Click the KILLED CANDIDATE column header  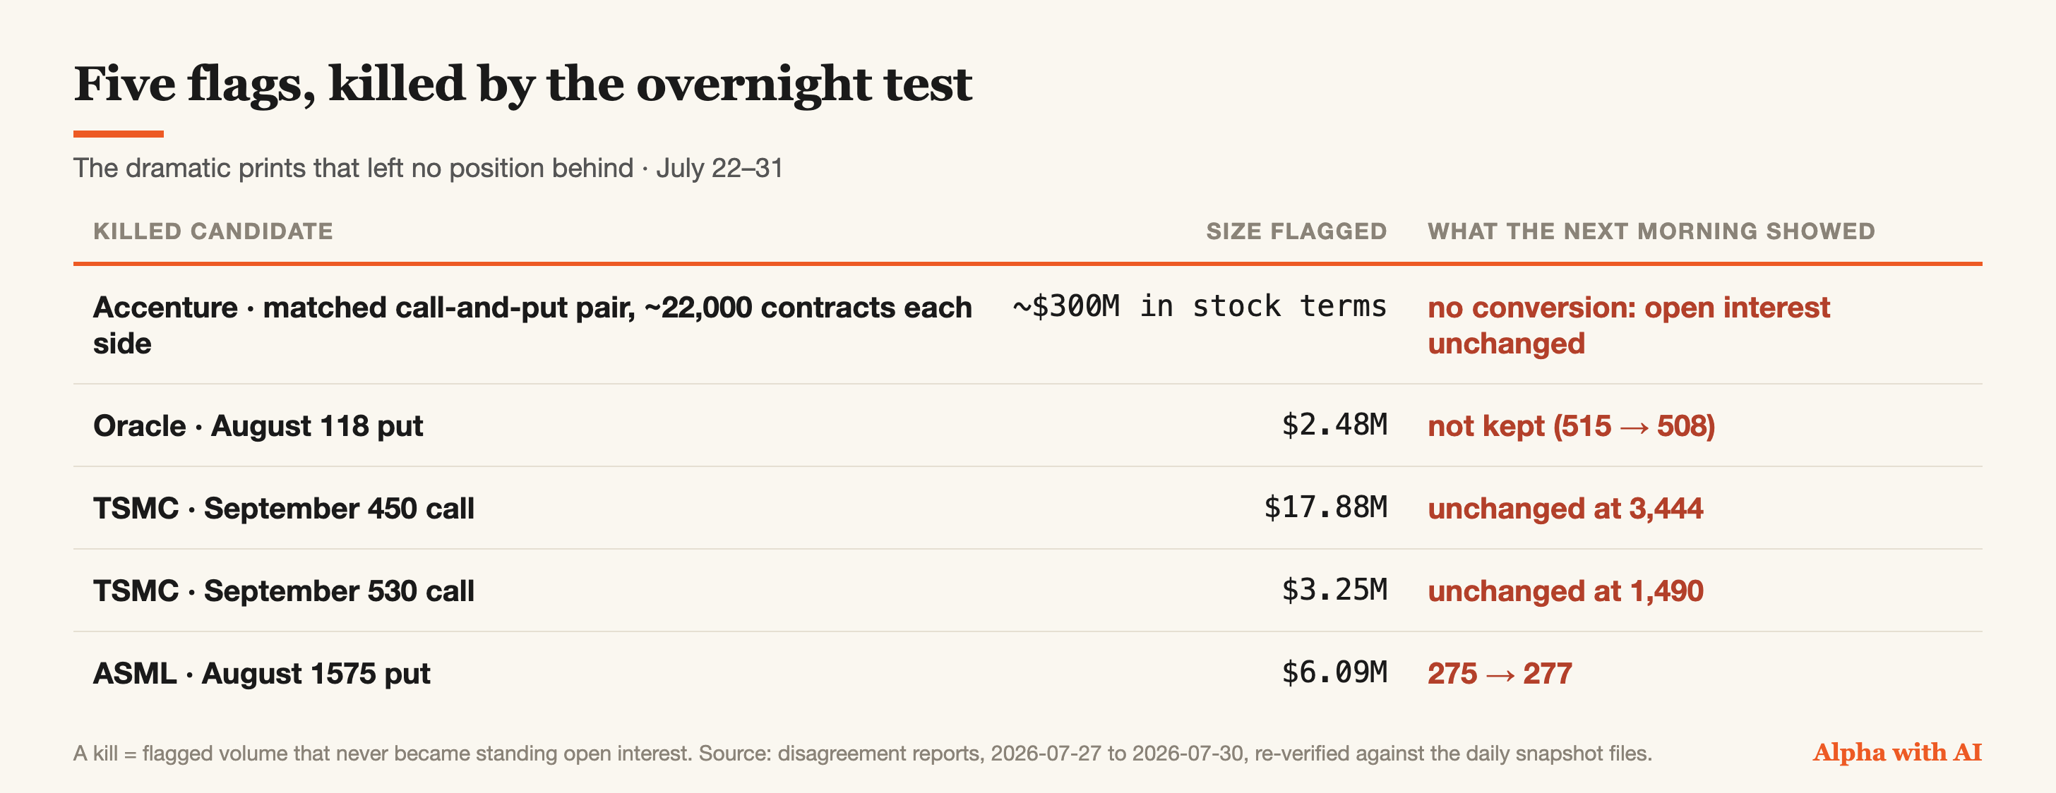click(x=213, y=231)
